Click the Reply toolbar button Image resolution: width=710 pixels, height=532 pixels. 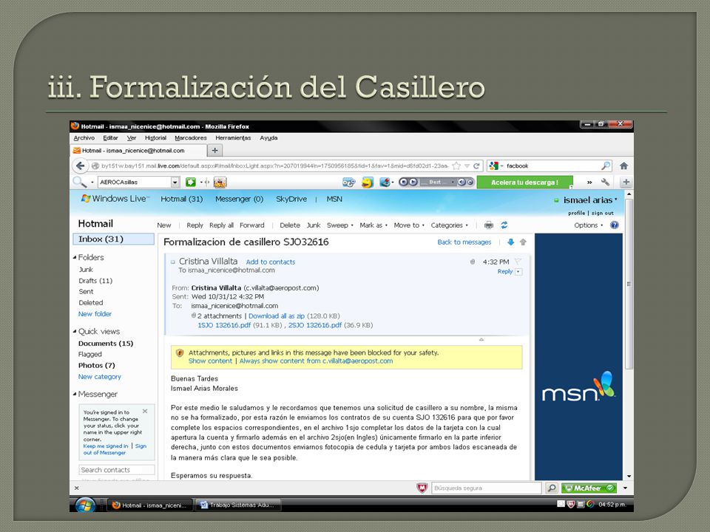tap(195, 225)
